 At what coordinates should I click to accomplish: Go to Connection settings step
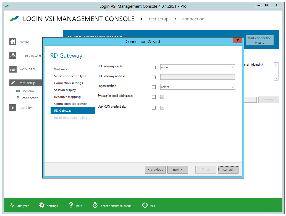click(x=69, y=83)
